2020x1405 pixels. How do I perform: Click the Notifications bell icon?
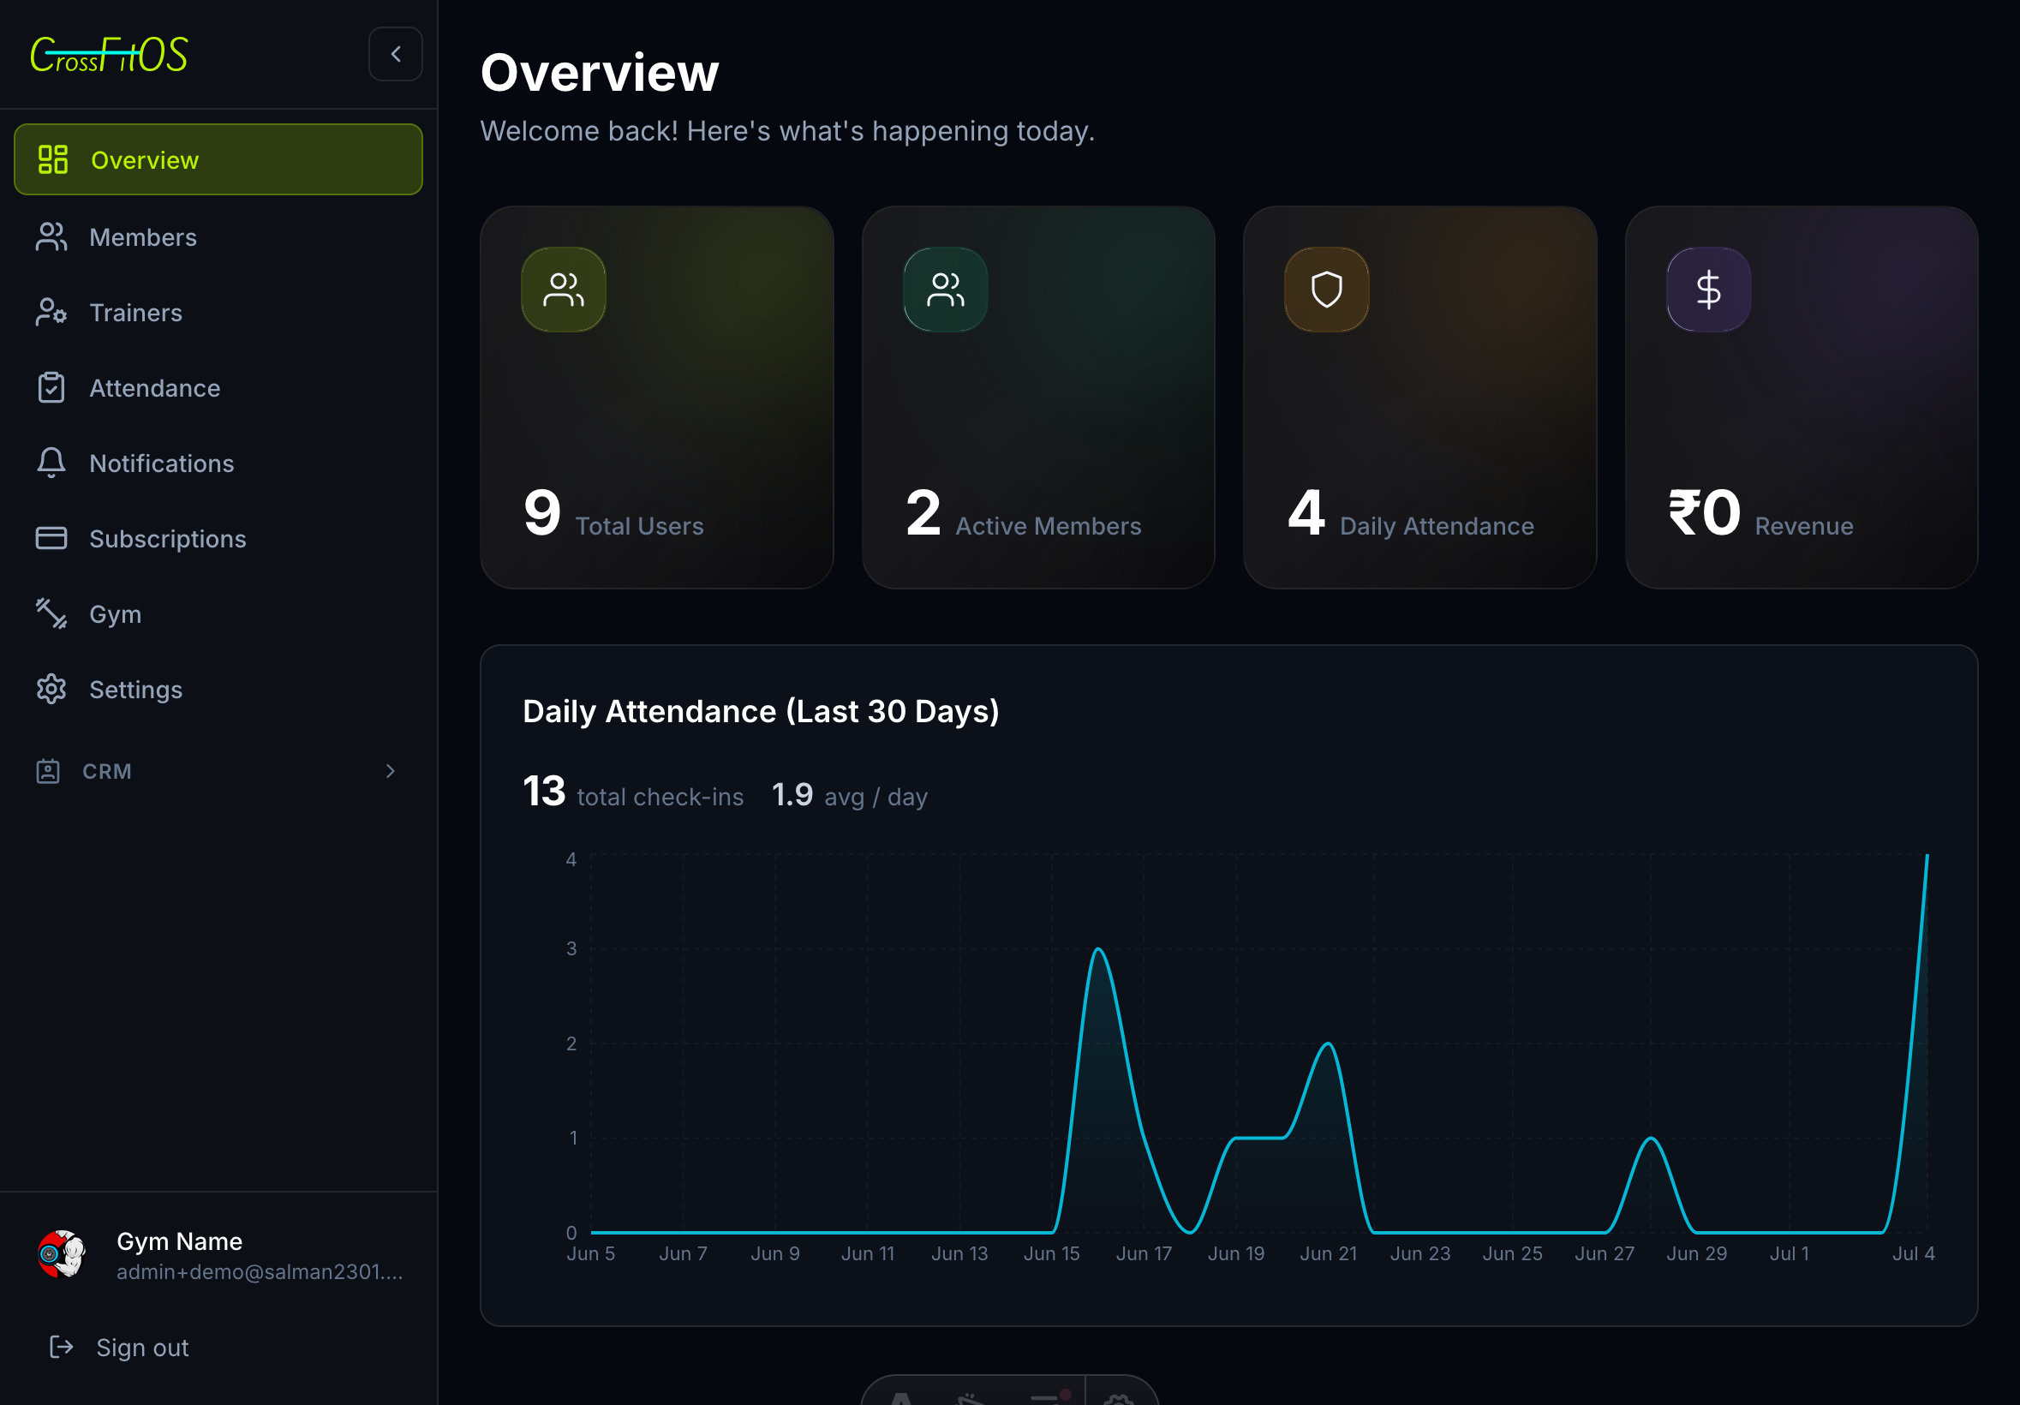(51, 463)
